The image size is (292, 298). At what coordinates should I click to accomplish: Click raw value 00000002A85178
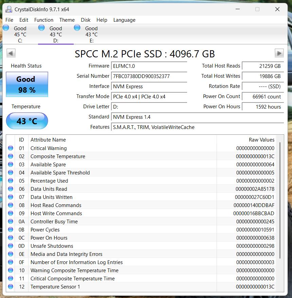255,189
